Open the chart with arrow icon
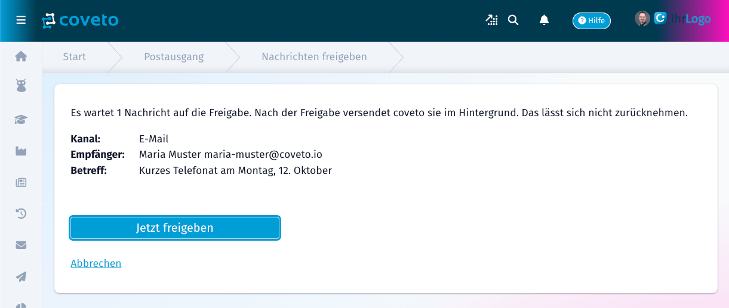The width and height of the screenshot is (729, 308). pos(491,20)
